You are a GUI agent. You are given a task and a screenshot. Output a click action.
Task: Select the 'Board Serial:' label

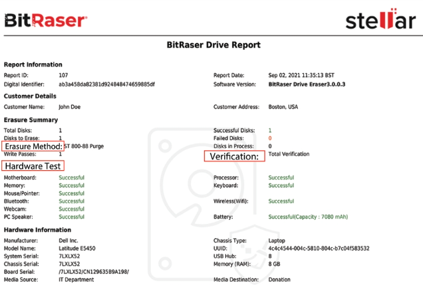point(19,272)
